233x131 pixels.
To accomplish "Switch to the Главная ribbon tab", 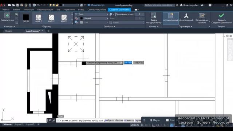I will (5, 10).
